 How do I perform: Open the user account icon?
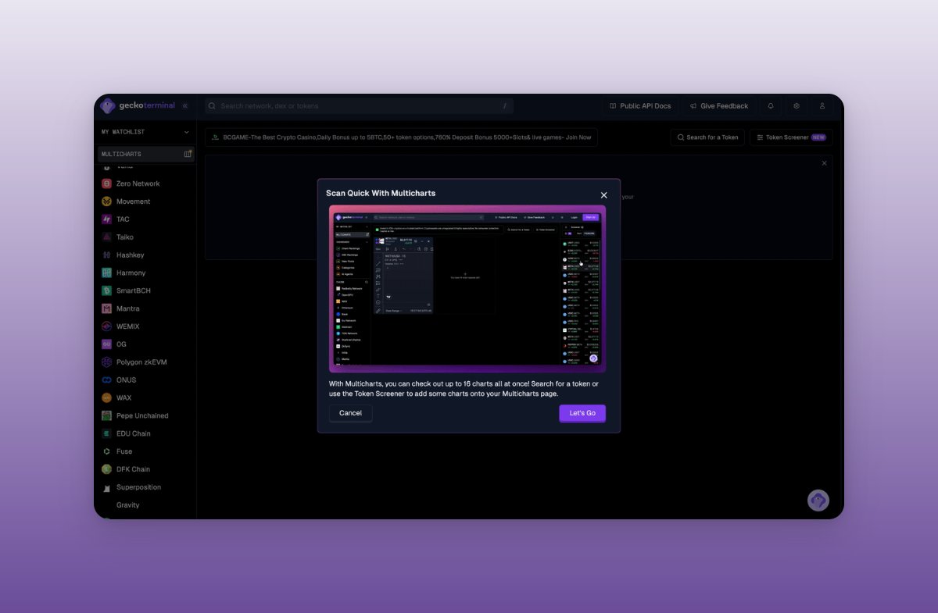click(x=822, y=106)
